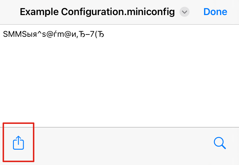Tap the Share icon in bottom toolbar
Viewport: 239px width, 165px height.
pyautogui.click(x=18, y=143)
